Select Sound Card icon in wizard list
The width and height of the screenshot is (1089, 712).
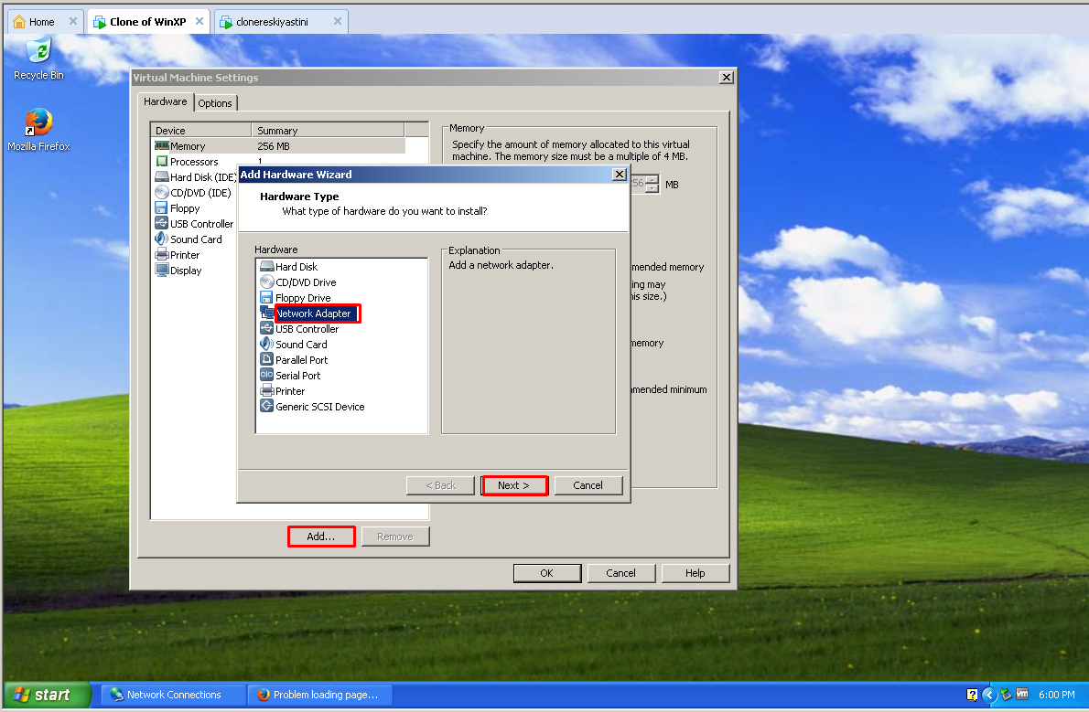pyautogui.click(x=266, y=344)
